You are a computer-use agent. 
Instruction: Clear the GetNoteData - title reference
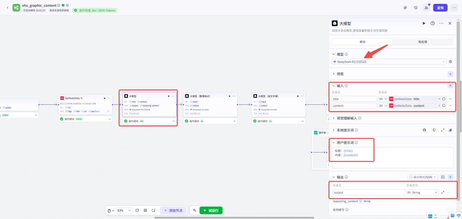coord(439,99)
